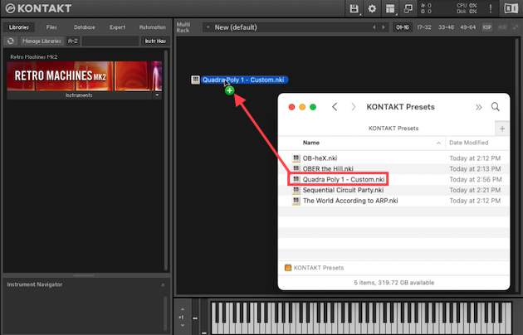
Task: Click KONTAKT Presets folder in path bar
Action: (x=314, y=268)
